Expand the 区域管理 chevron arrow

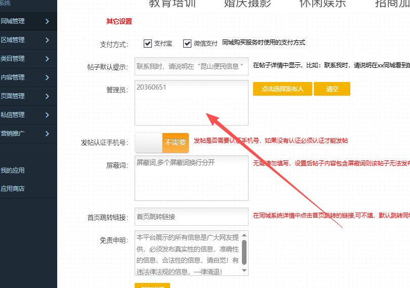[47, 40]
